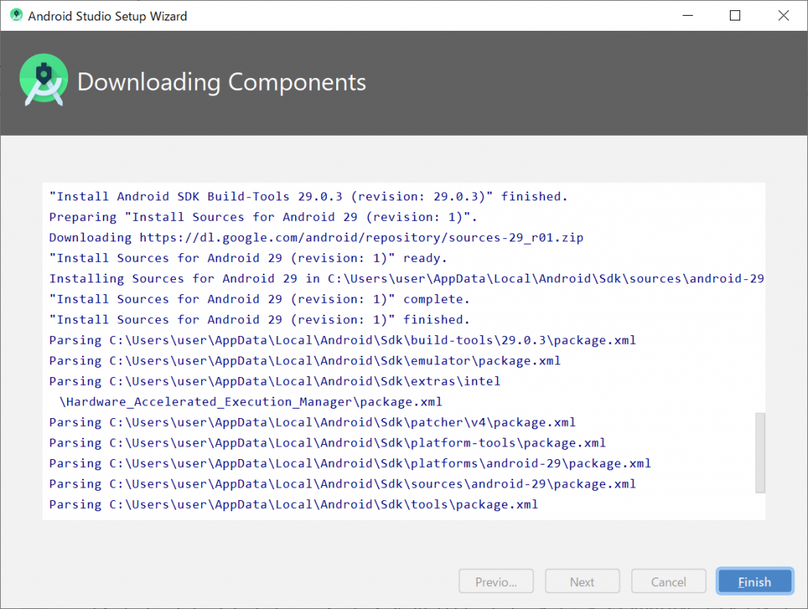This screenshot has width=808, height=609.
Task: Click the Hardware_Accelerated_Execution_Manager log line
Action: (251, 402)
